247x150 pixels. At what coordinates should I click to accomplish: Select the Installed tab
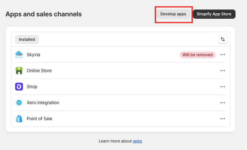coord(27,40)
